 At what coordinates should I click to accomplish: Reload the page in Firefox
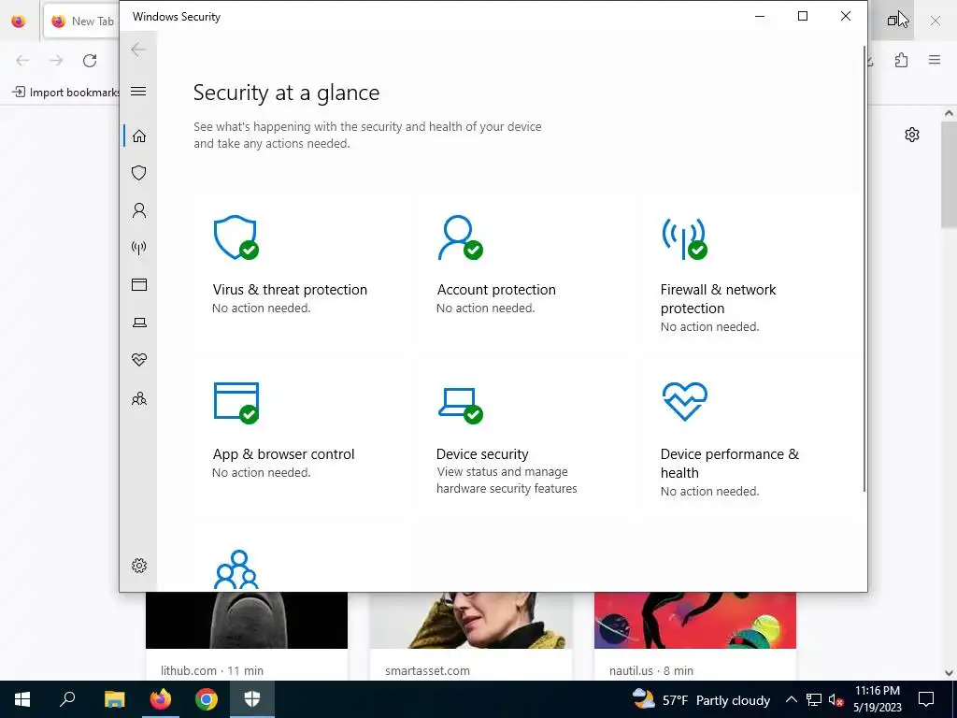(90, 61)
